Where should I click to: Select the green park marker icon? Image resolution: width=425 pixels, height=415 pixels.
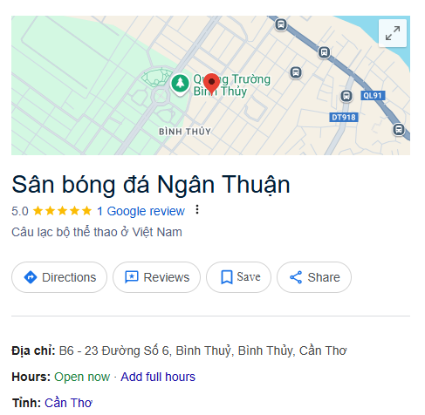pyautogui.click(x=180, y=85)
